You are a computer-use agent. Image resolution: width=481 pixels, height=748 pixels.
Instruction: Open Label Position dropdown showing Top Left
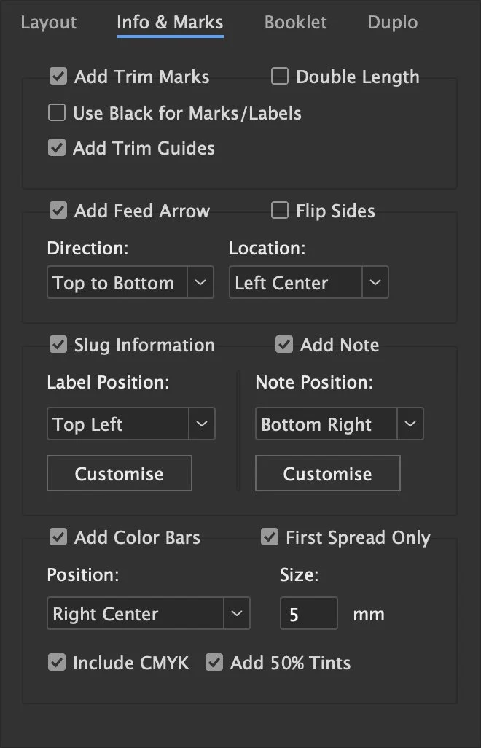point(131,424)
